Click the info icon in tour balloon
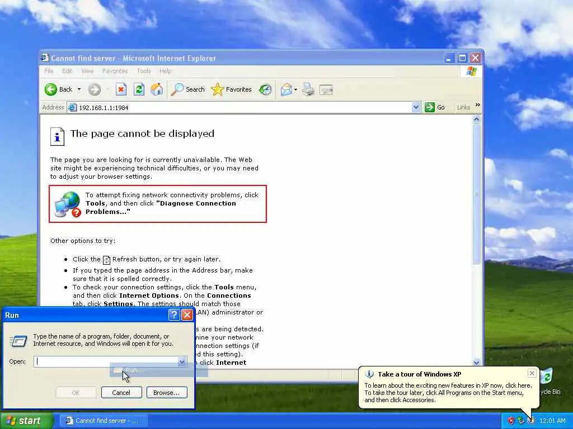This screenshot has height=429, width=573. coord(369,374)
